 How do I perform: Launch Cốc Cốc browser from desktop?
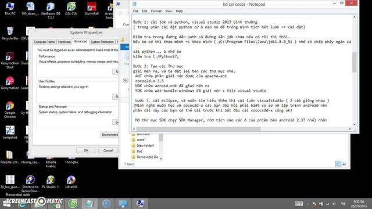tap(71, 9)
